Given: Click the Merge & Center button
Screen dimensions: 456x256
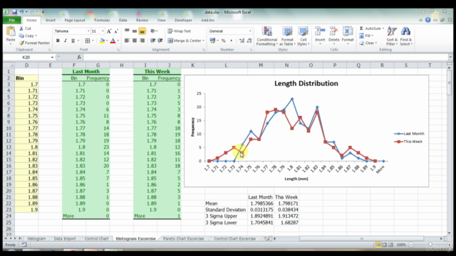Looking at the screenshot, I should (x=185, y=41).
